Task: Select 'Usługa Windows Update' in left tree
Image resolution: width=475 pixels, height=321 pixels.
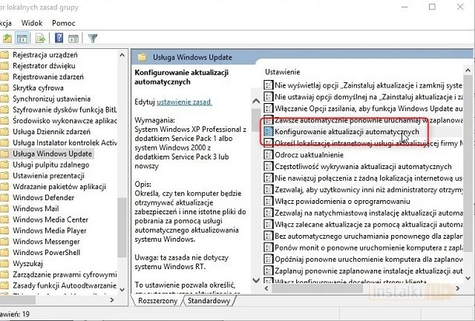Action: 52,153
